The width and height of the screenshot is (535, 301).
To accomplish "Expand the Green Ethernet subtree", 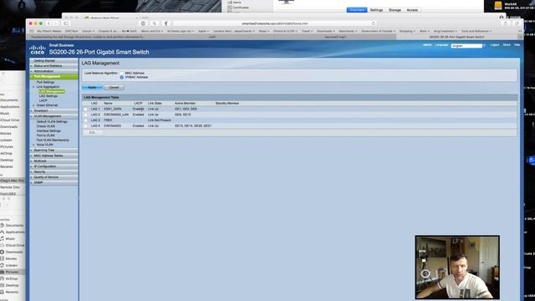I will [33, 105].
